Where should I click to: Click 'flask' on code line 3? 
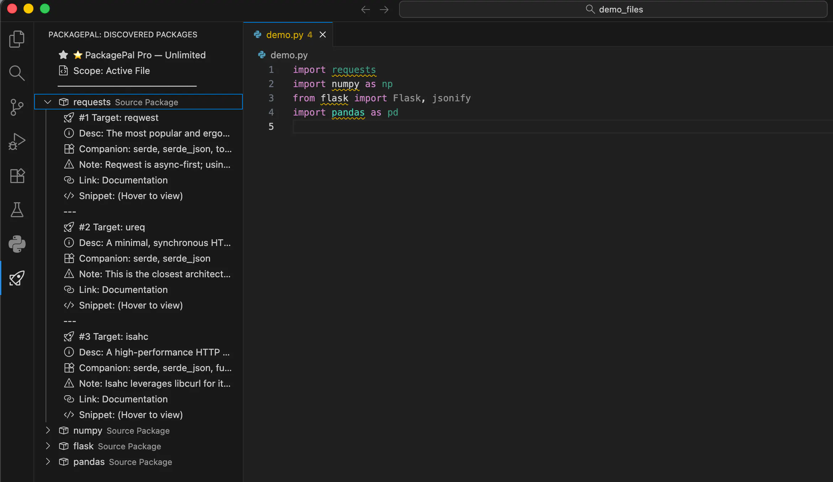334,98
